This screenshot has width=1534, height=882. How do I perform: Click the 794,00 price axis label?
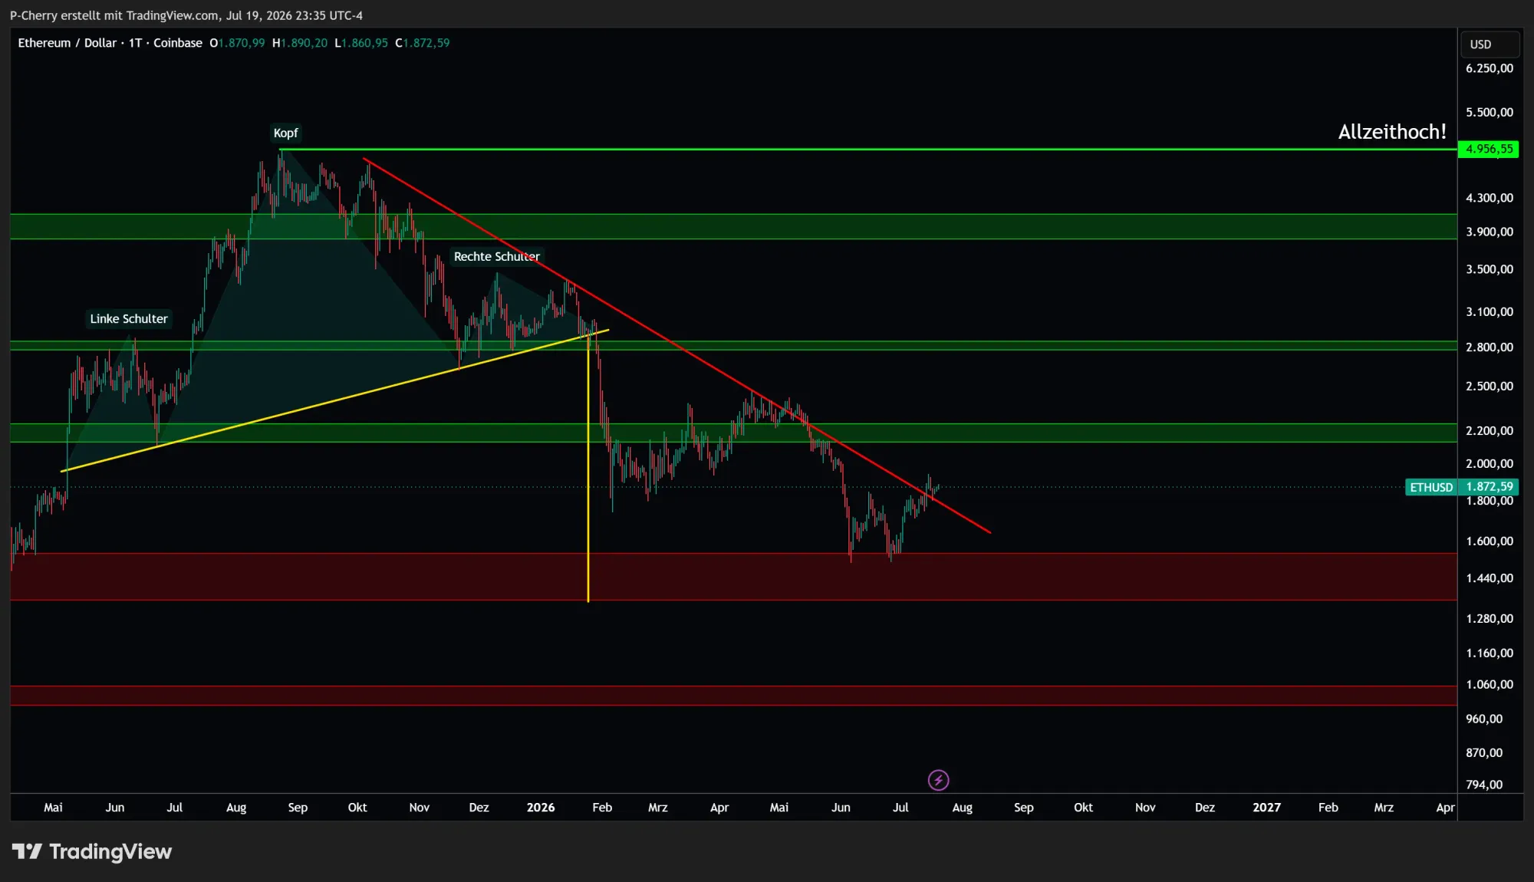click(x=1483, y=785)
